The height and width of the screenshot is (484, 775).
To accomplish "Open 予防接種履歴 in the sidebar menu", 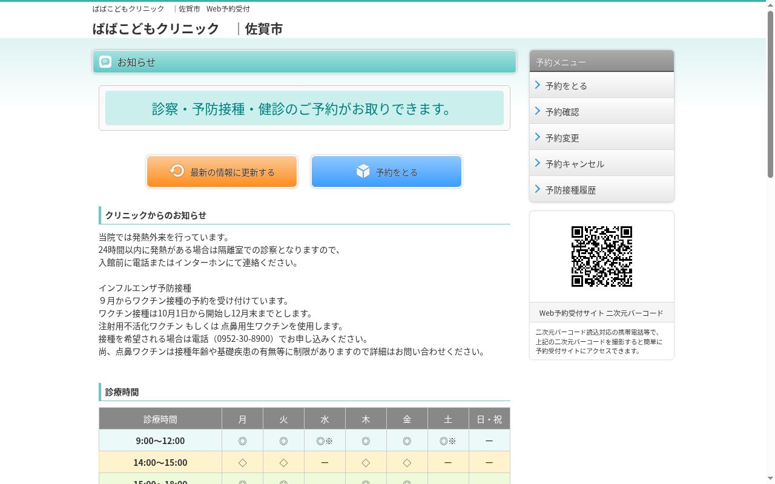I will click(602, 189).
